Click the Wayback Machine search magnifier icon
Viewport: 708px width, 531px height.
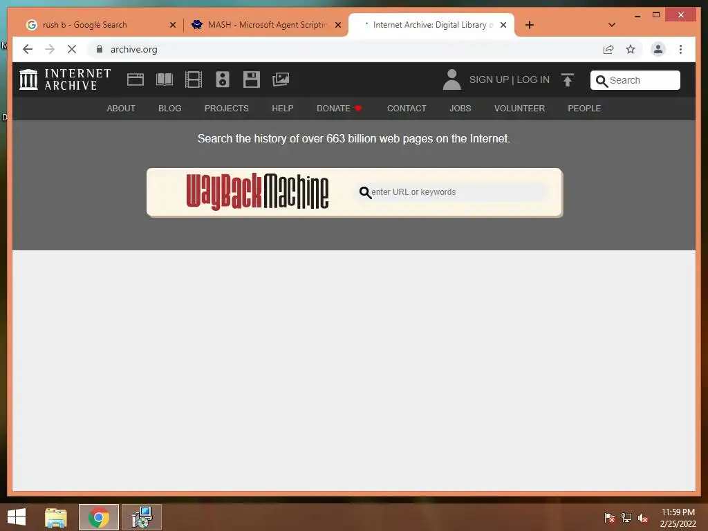365,193
